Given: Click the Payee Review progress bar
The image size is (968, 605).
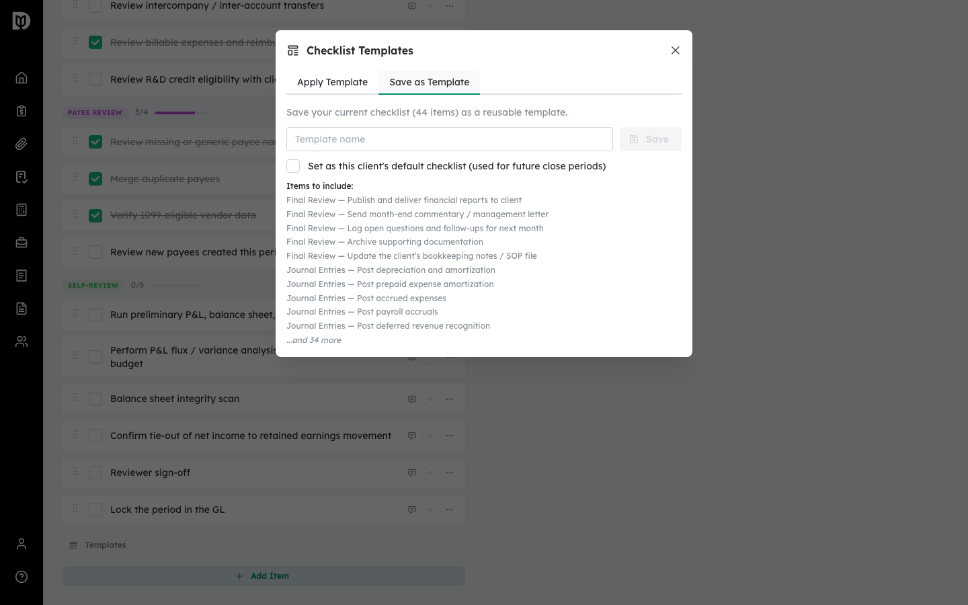Looking at the screenshot, I should [x=181, y=113].
